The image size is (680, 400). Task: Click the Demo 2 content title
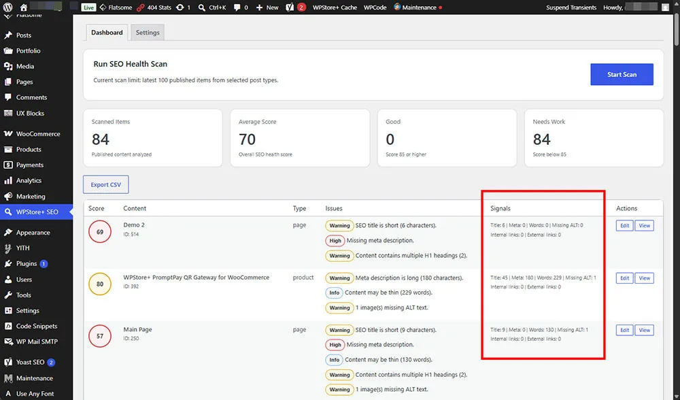tap(134, 224)
